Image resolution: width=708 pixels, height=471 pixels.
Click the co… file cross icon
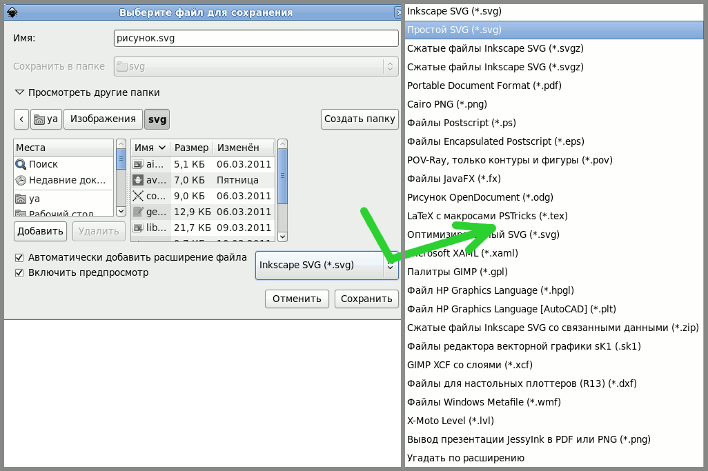coord(138,196)
